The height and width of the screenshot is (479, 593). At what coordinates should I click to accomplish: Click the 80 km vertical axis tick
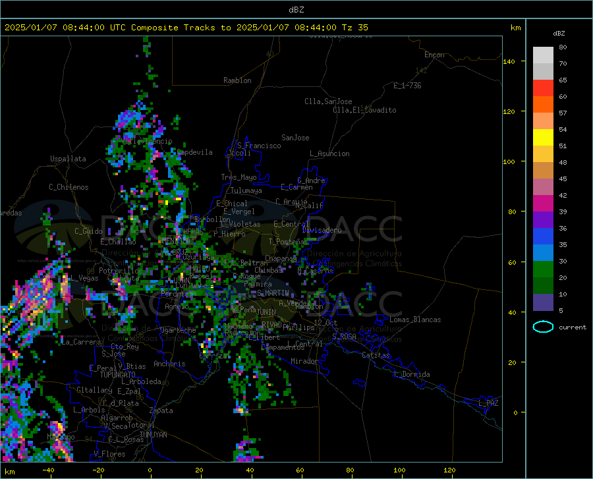512,211
